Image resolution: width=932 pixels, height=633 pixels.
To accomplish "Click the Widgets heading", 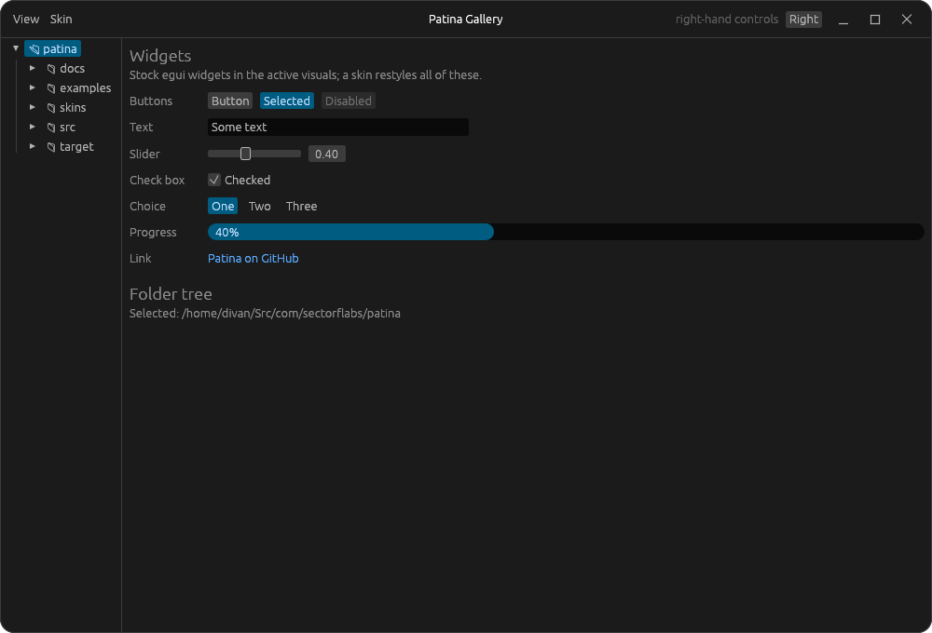I will (x=160, y=56).
